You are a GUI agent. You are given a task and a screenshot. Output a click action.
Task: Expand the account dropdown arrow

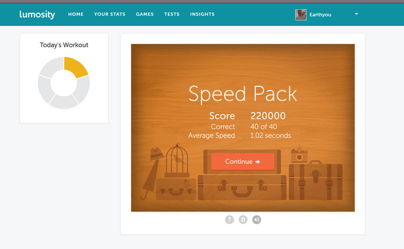point(356,14)
